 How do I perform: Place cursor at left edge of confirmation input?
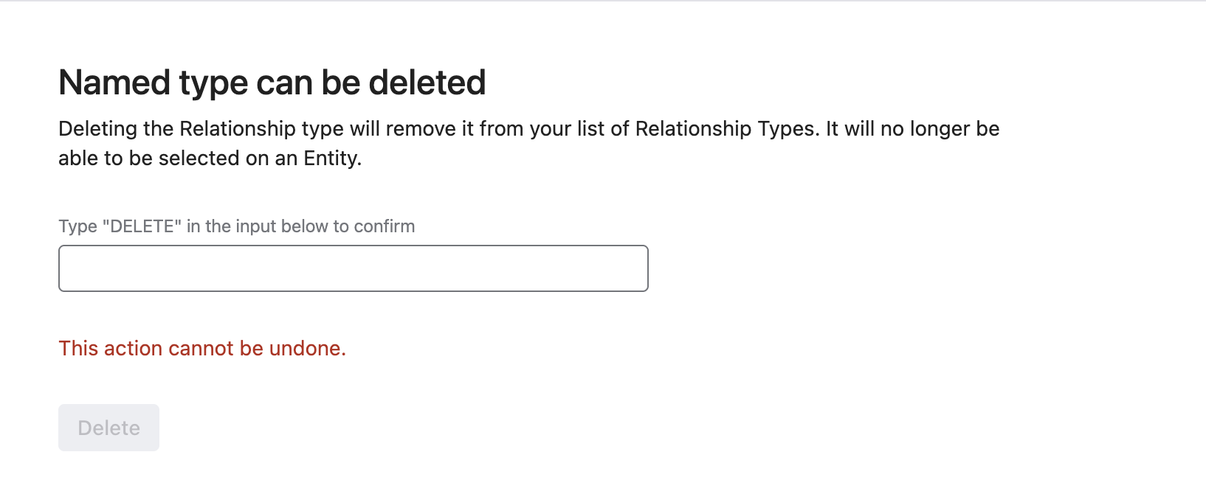(68, 268)
